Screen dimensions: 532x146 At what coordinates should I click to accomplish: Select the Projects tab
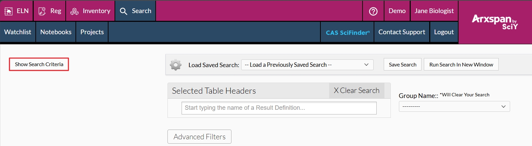(92, 32)
